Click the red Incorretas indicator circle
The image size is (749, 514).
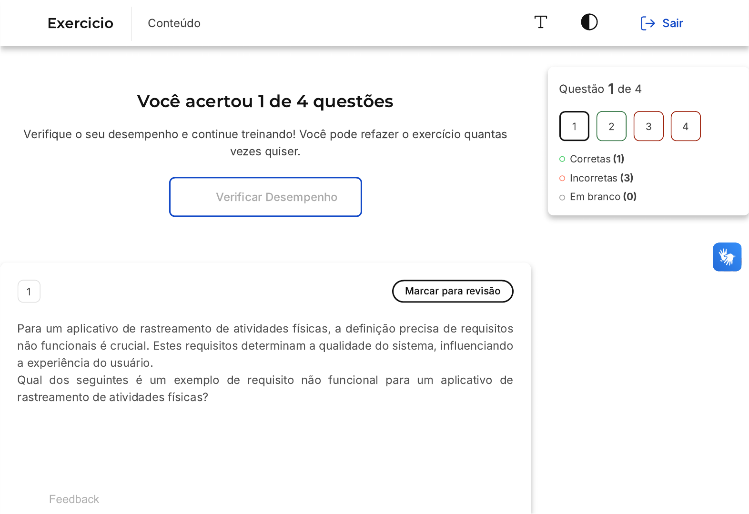tap(562, 178)
